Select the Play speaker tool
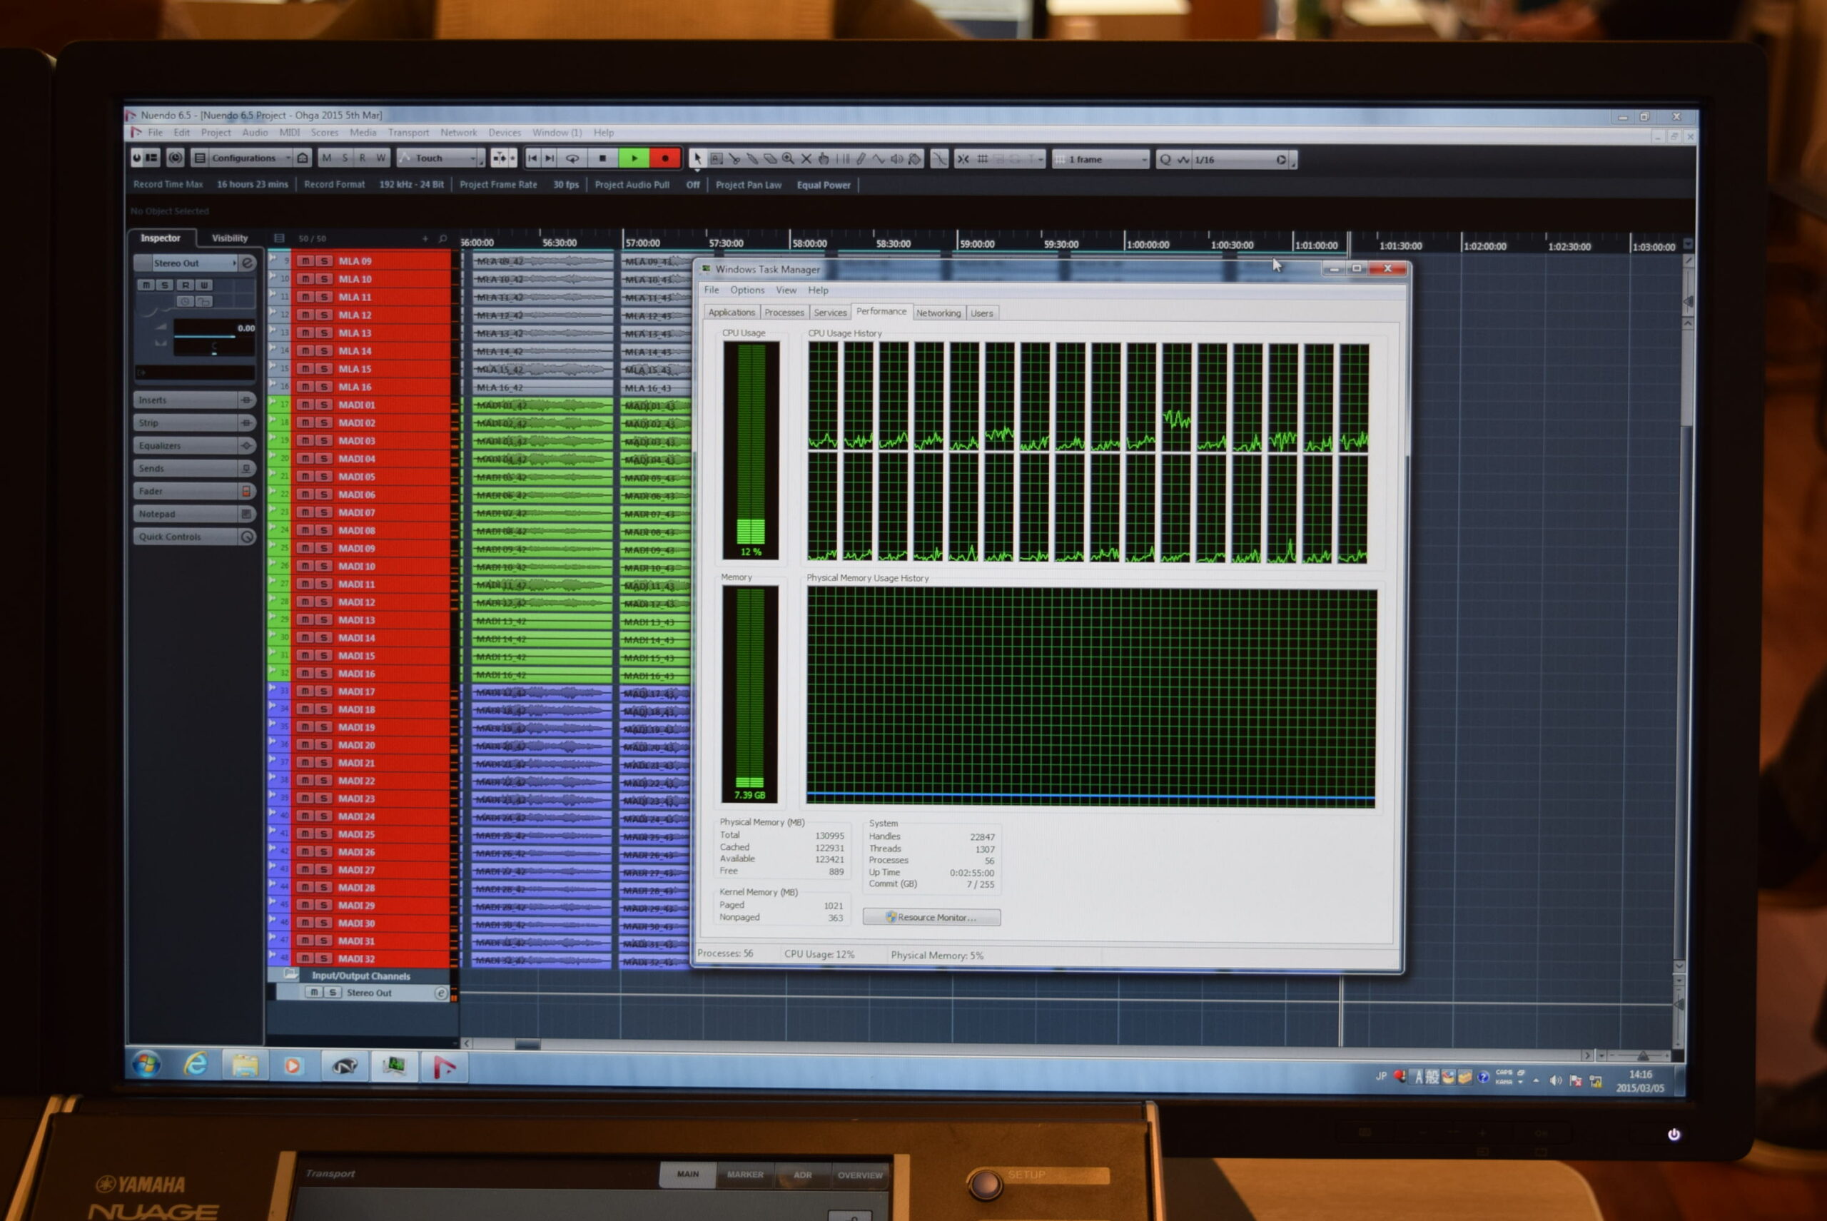Viewport: 1827px width, 1221px height. pyautogui.click(x=896, y=159)
